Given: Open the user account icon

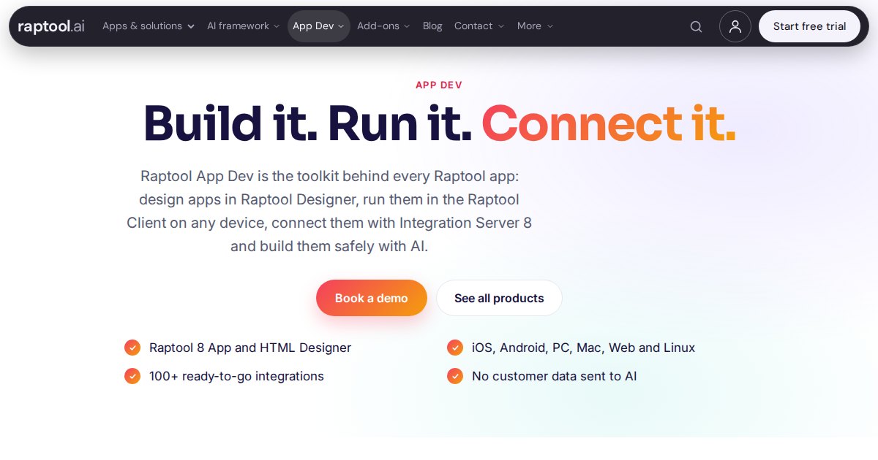Looking at the screenshot, I should click(735, 26).
